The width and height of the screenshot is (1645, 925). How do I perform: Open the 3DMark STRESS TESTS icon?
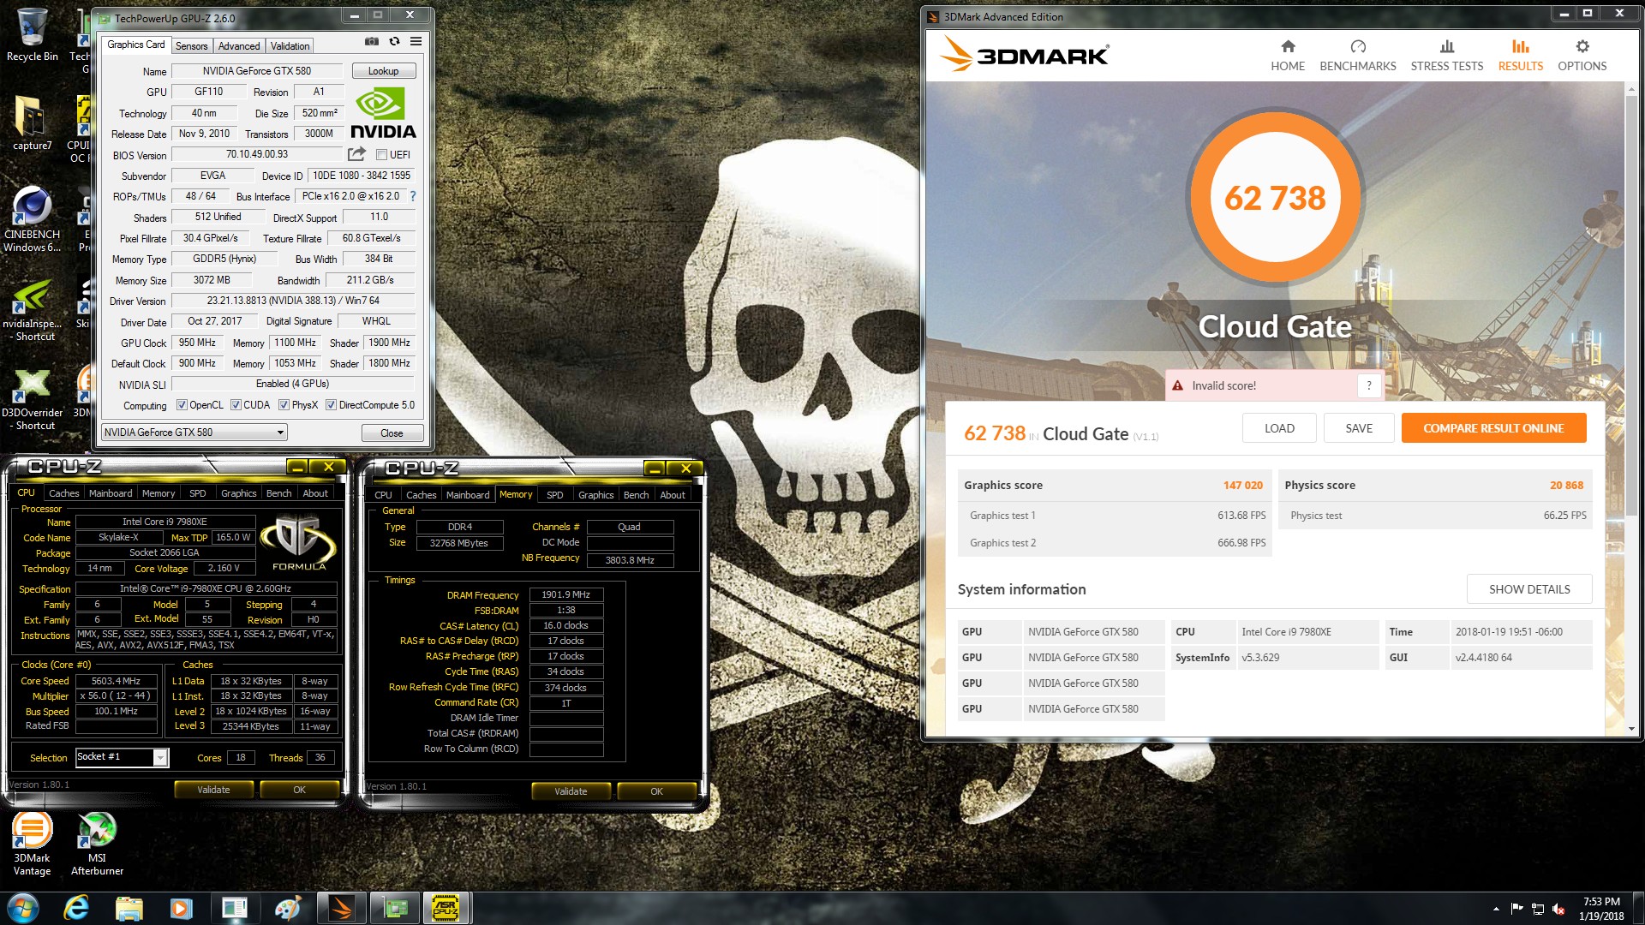tap(1447, 46)
